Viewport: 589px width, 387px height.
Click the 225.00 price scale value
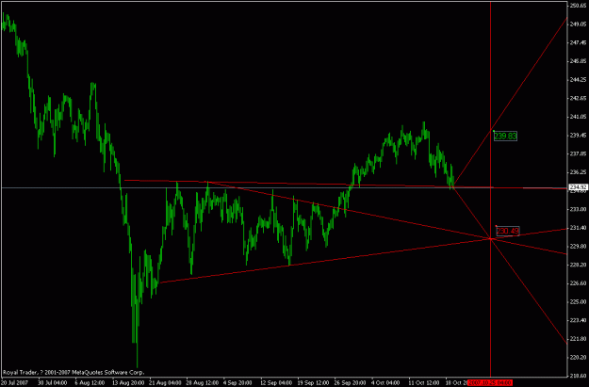tap(579, 302)
